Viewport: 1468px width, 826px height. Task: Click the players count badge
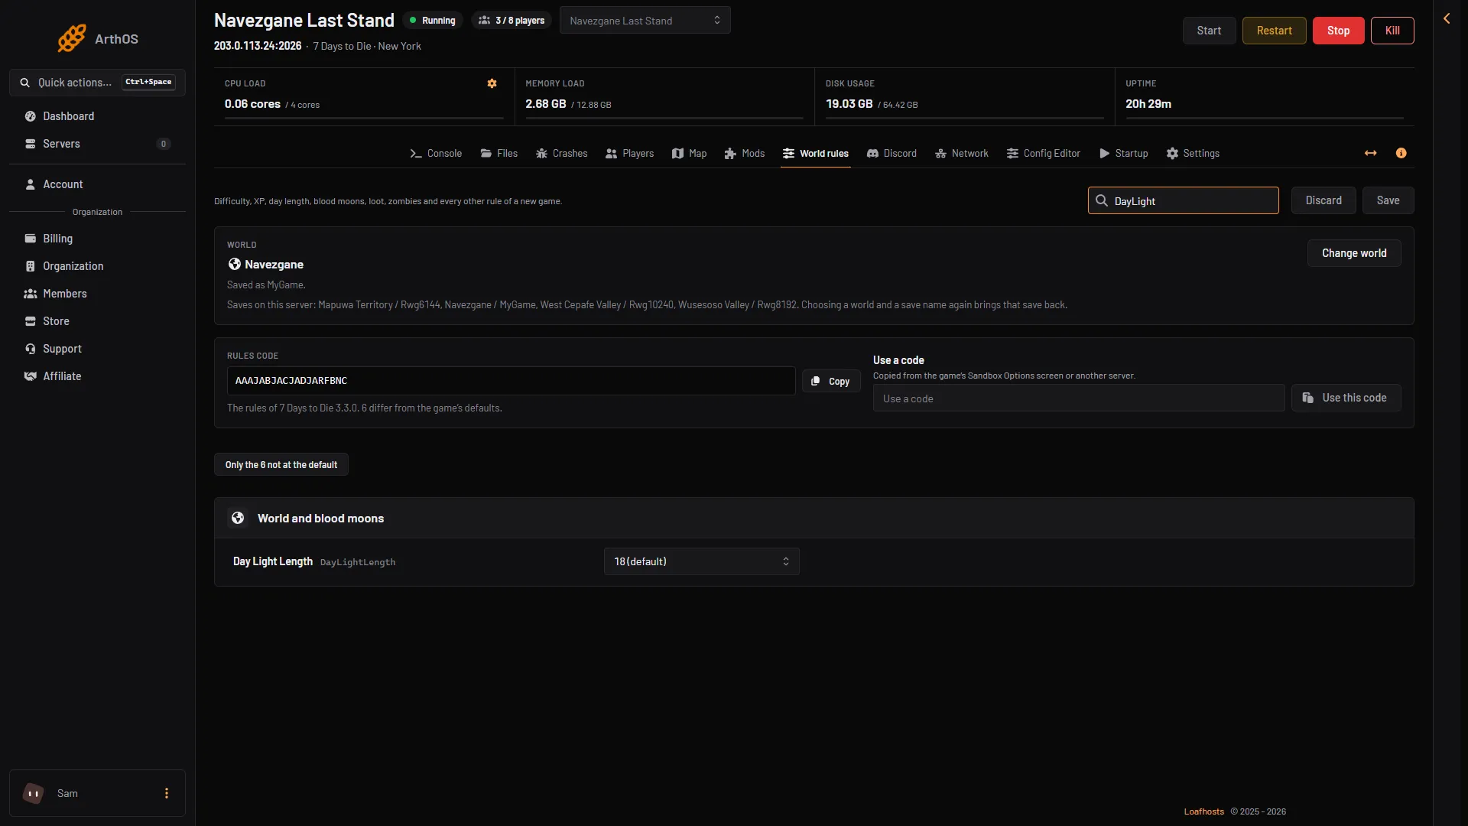point(512,21)
